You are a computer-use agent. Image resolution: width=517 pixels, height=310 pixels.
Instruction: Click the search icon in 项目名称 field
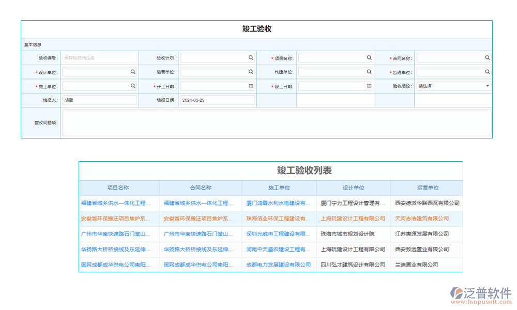pos(369,58)
